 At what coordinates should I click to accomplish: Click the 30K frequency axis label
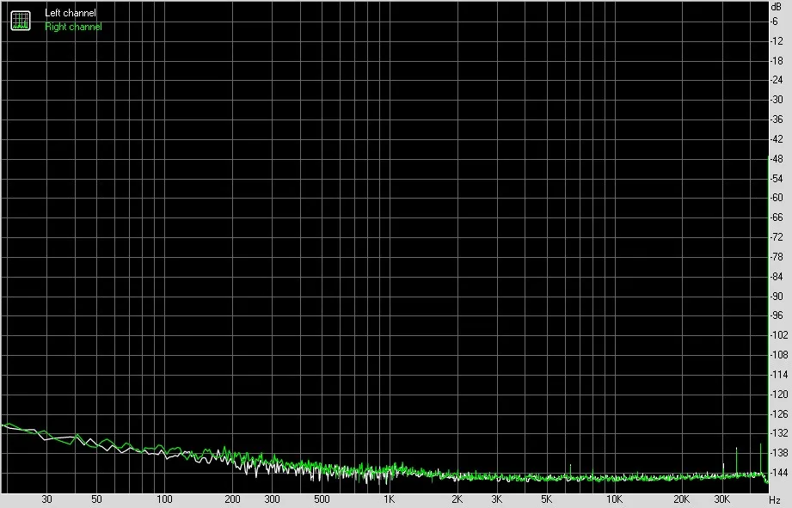click(x=721, y=499)
